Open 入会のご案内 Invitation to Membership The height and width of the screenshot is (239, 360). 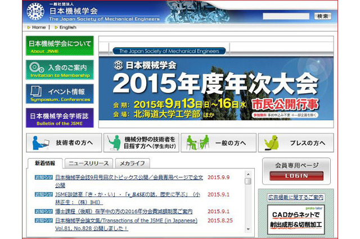(x=60, y=70)
